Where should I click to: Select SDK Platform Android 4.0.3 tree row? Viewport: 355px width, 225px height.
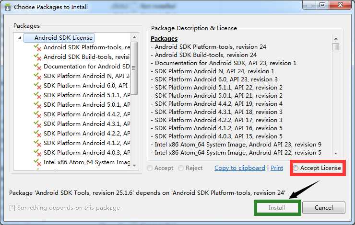(87, 153)
